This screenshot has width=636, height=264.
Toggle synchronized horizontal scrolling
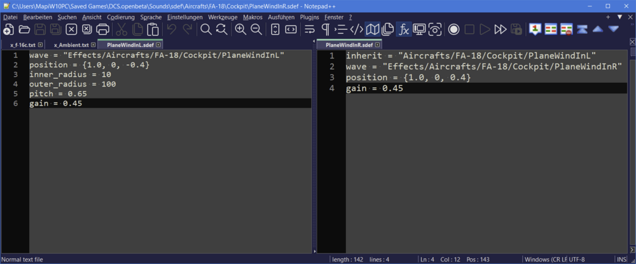click(x=291, y=29)
